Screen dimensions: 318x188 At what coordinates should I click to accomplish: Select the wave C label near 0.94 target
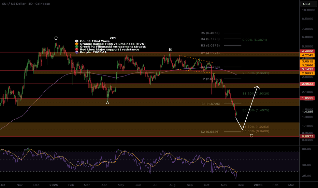pyautogui.click(x=251, y=136)
